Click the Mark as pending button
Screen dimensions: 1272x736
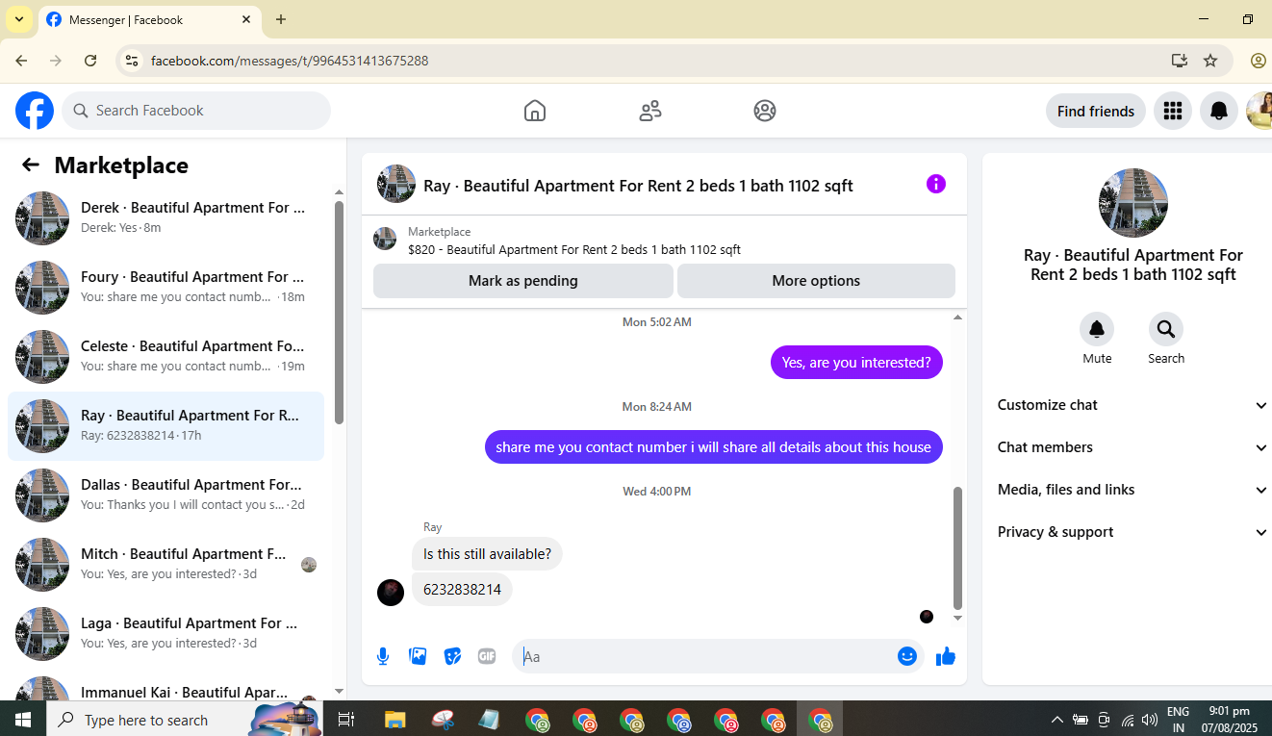coord(523,281)
